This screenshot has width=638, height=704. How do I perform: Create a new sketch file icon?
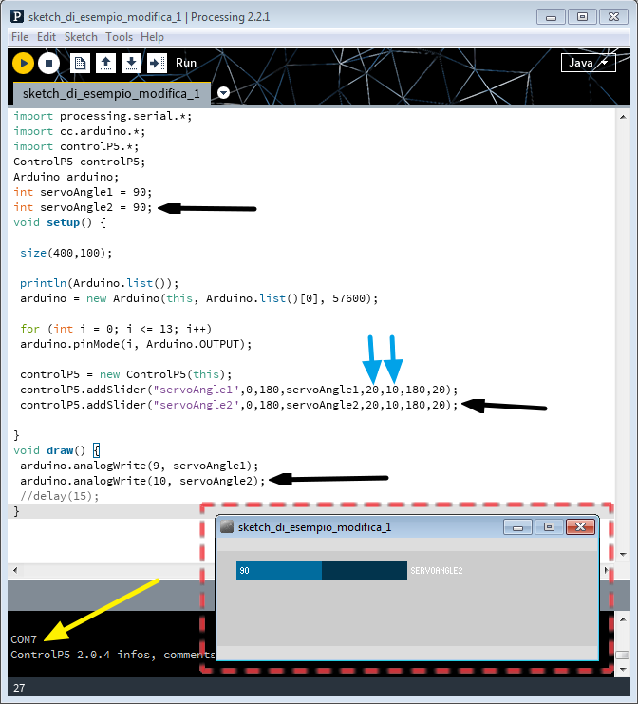click(81, 63)
